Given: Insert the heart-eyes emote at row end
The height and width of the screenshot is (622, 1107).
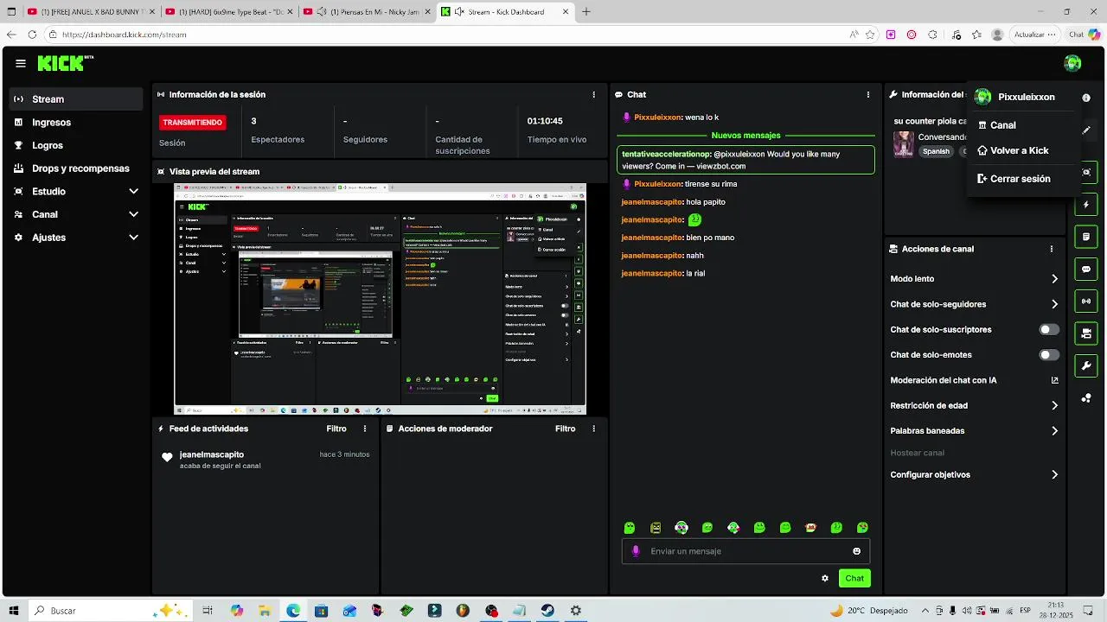Looking at the screenshot, I should pos(862,527).
